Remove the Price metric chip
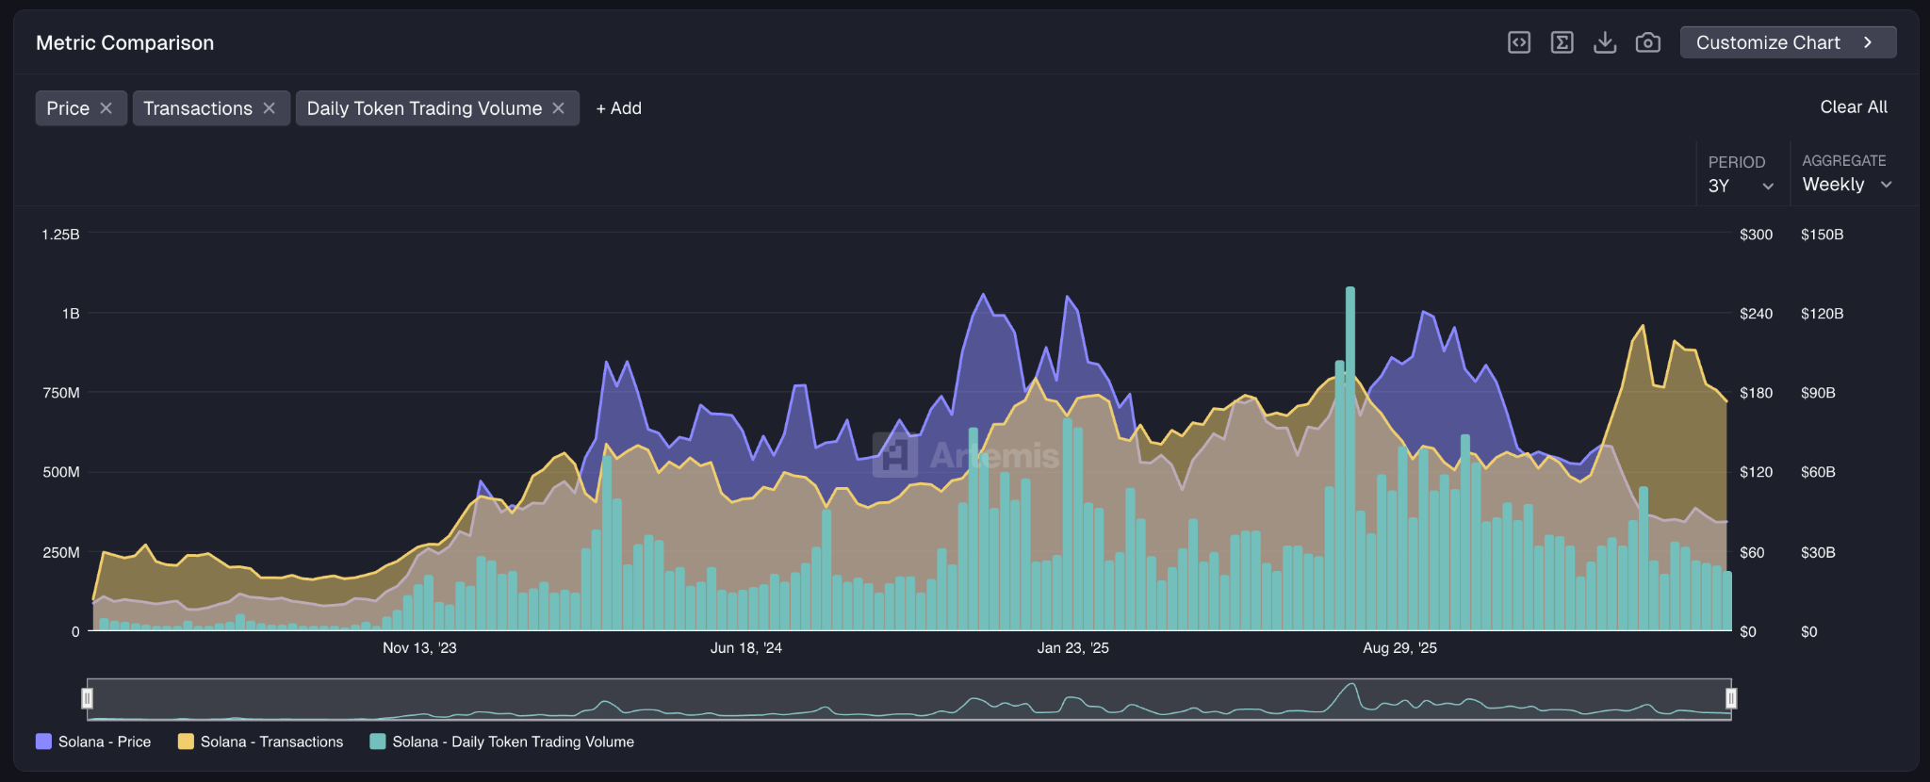This screenshot has height=782, width=1930. (106, 108)
